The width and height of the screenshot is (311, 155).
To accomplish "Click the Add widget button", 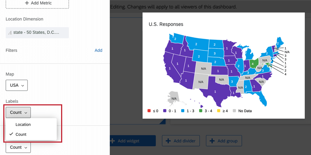I will (x=132, y=141).
